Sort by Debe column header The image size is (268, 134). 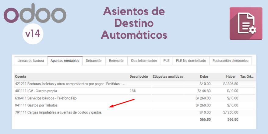[x=204, y=76]
